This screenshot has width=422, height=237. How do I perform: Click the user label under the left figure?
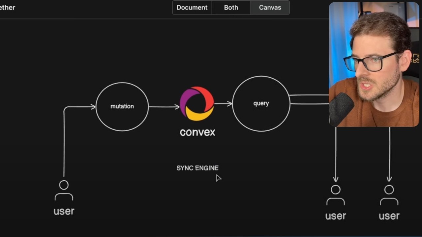coord(64,211)
